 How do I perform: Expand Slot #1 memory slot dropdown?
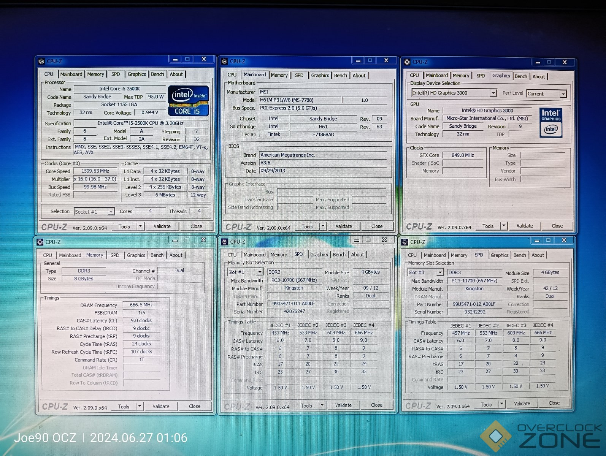pyautogui.click(x=260, y=272)
